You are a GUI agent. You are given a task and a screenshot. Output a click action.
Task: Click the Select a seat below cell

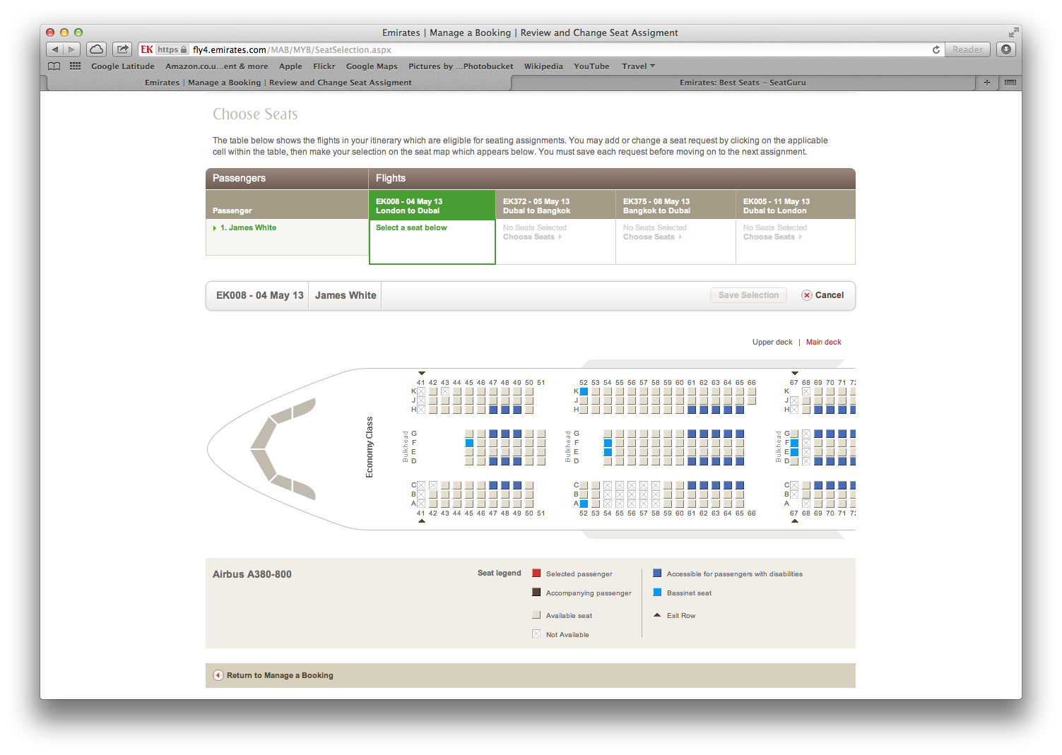tap(432, 242)
